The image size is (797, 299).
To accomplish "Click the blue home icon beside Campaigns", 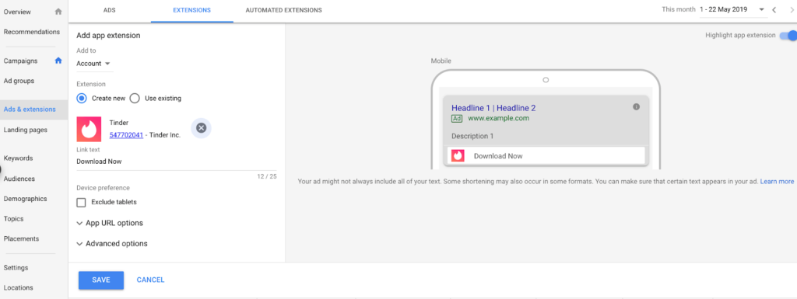I will click(x=58, y=61).
